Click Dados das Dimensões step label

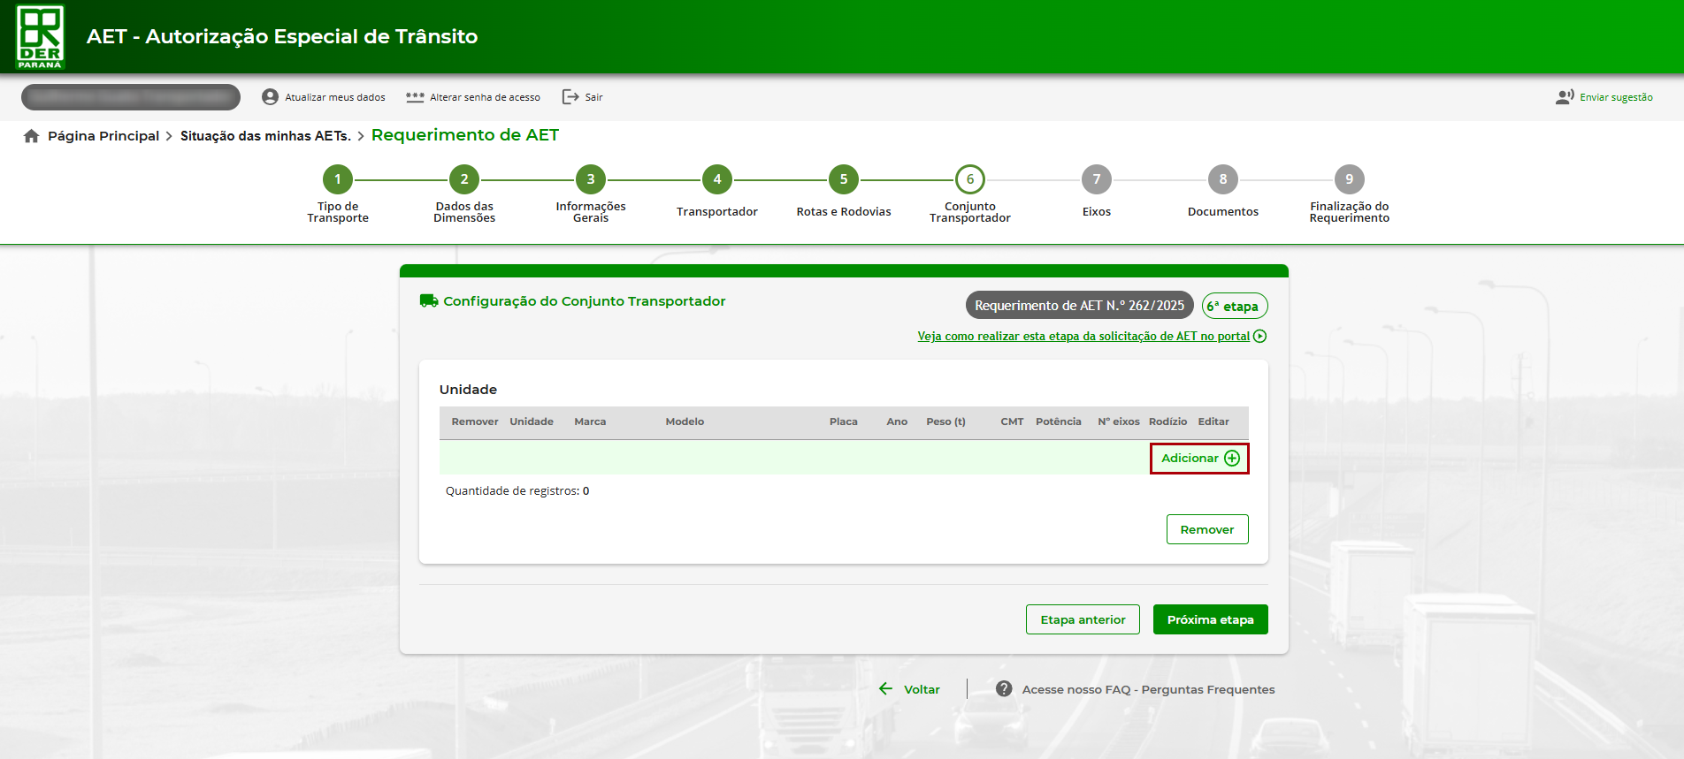click(464, 212)
